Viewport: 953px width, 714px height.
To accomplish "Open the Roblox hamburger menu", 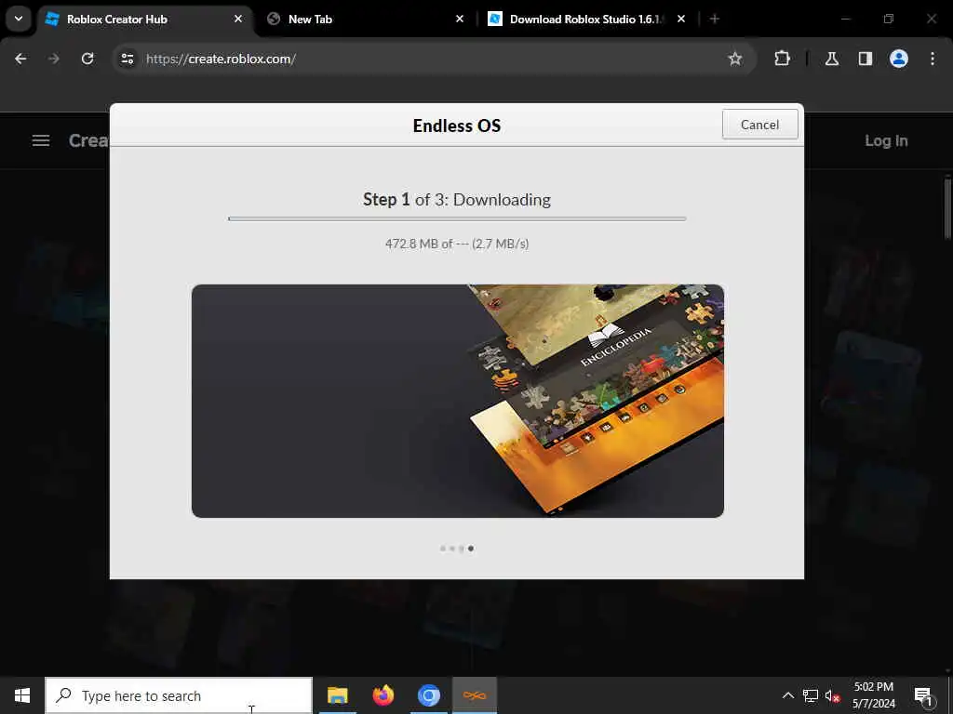I will pyautogui.click(x=41, y=141).
